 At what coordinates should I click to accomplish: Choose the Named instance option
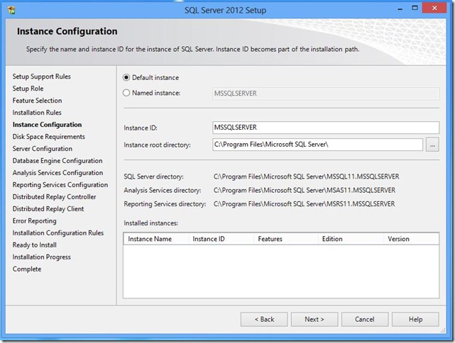(x=127, y=93)
